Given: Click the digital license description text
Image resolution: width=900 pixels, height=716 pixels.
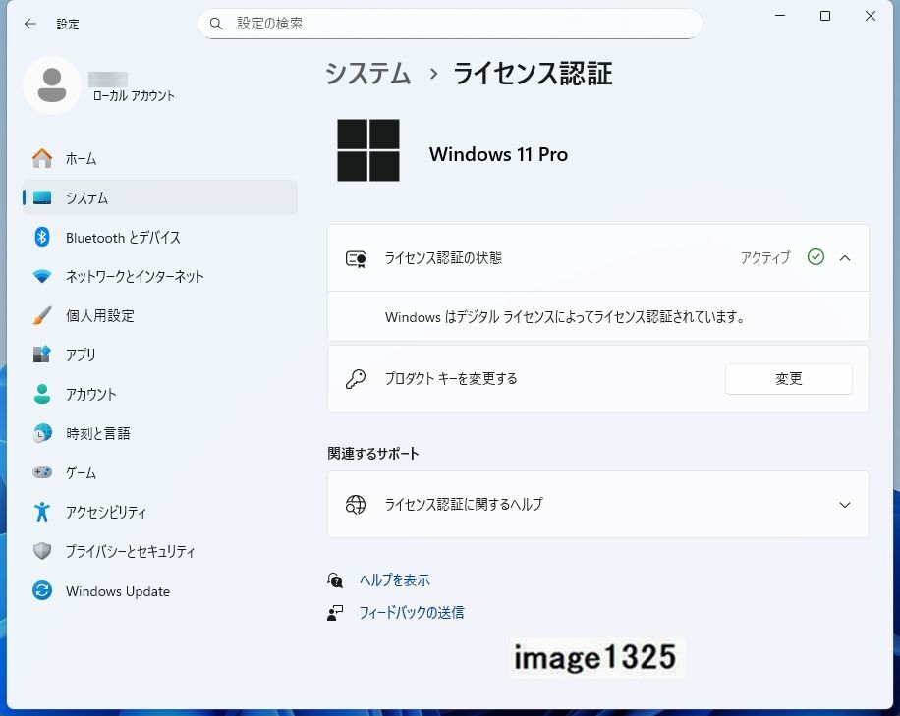Looking at the screenshot, I should tap(565, 316).
